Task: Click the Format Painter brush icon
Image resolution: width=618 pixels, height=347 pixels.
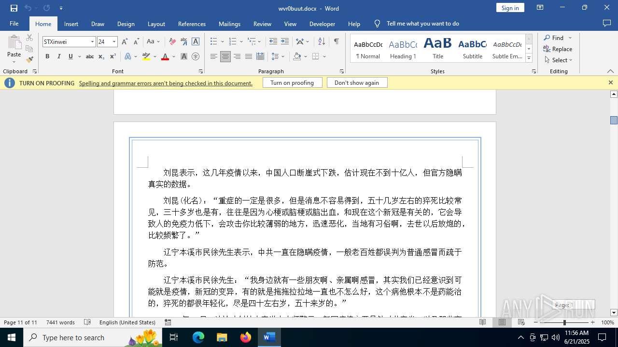Action: click(29, 60)
